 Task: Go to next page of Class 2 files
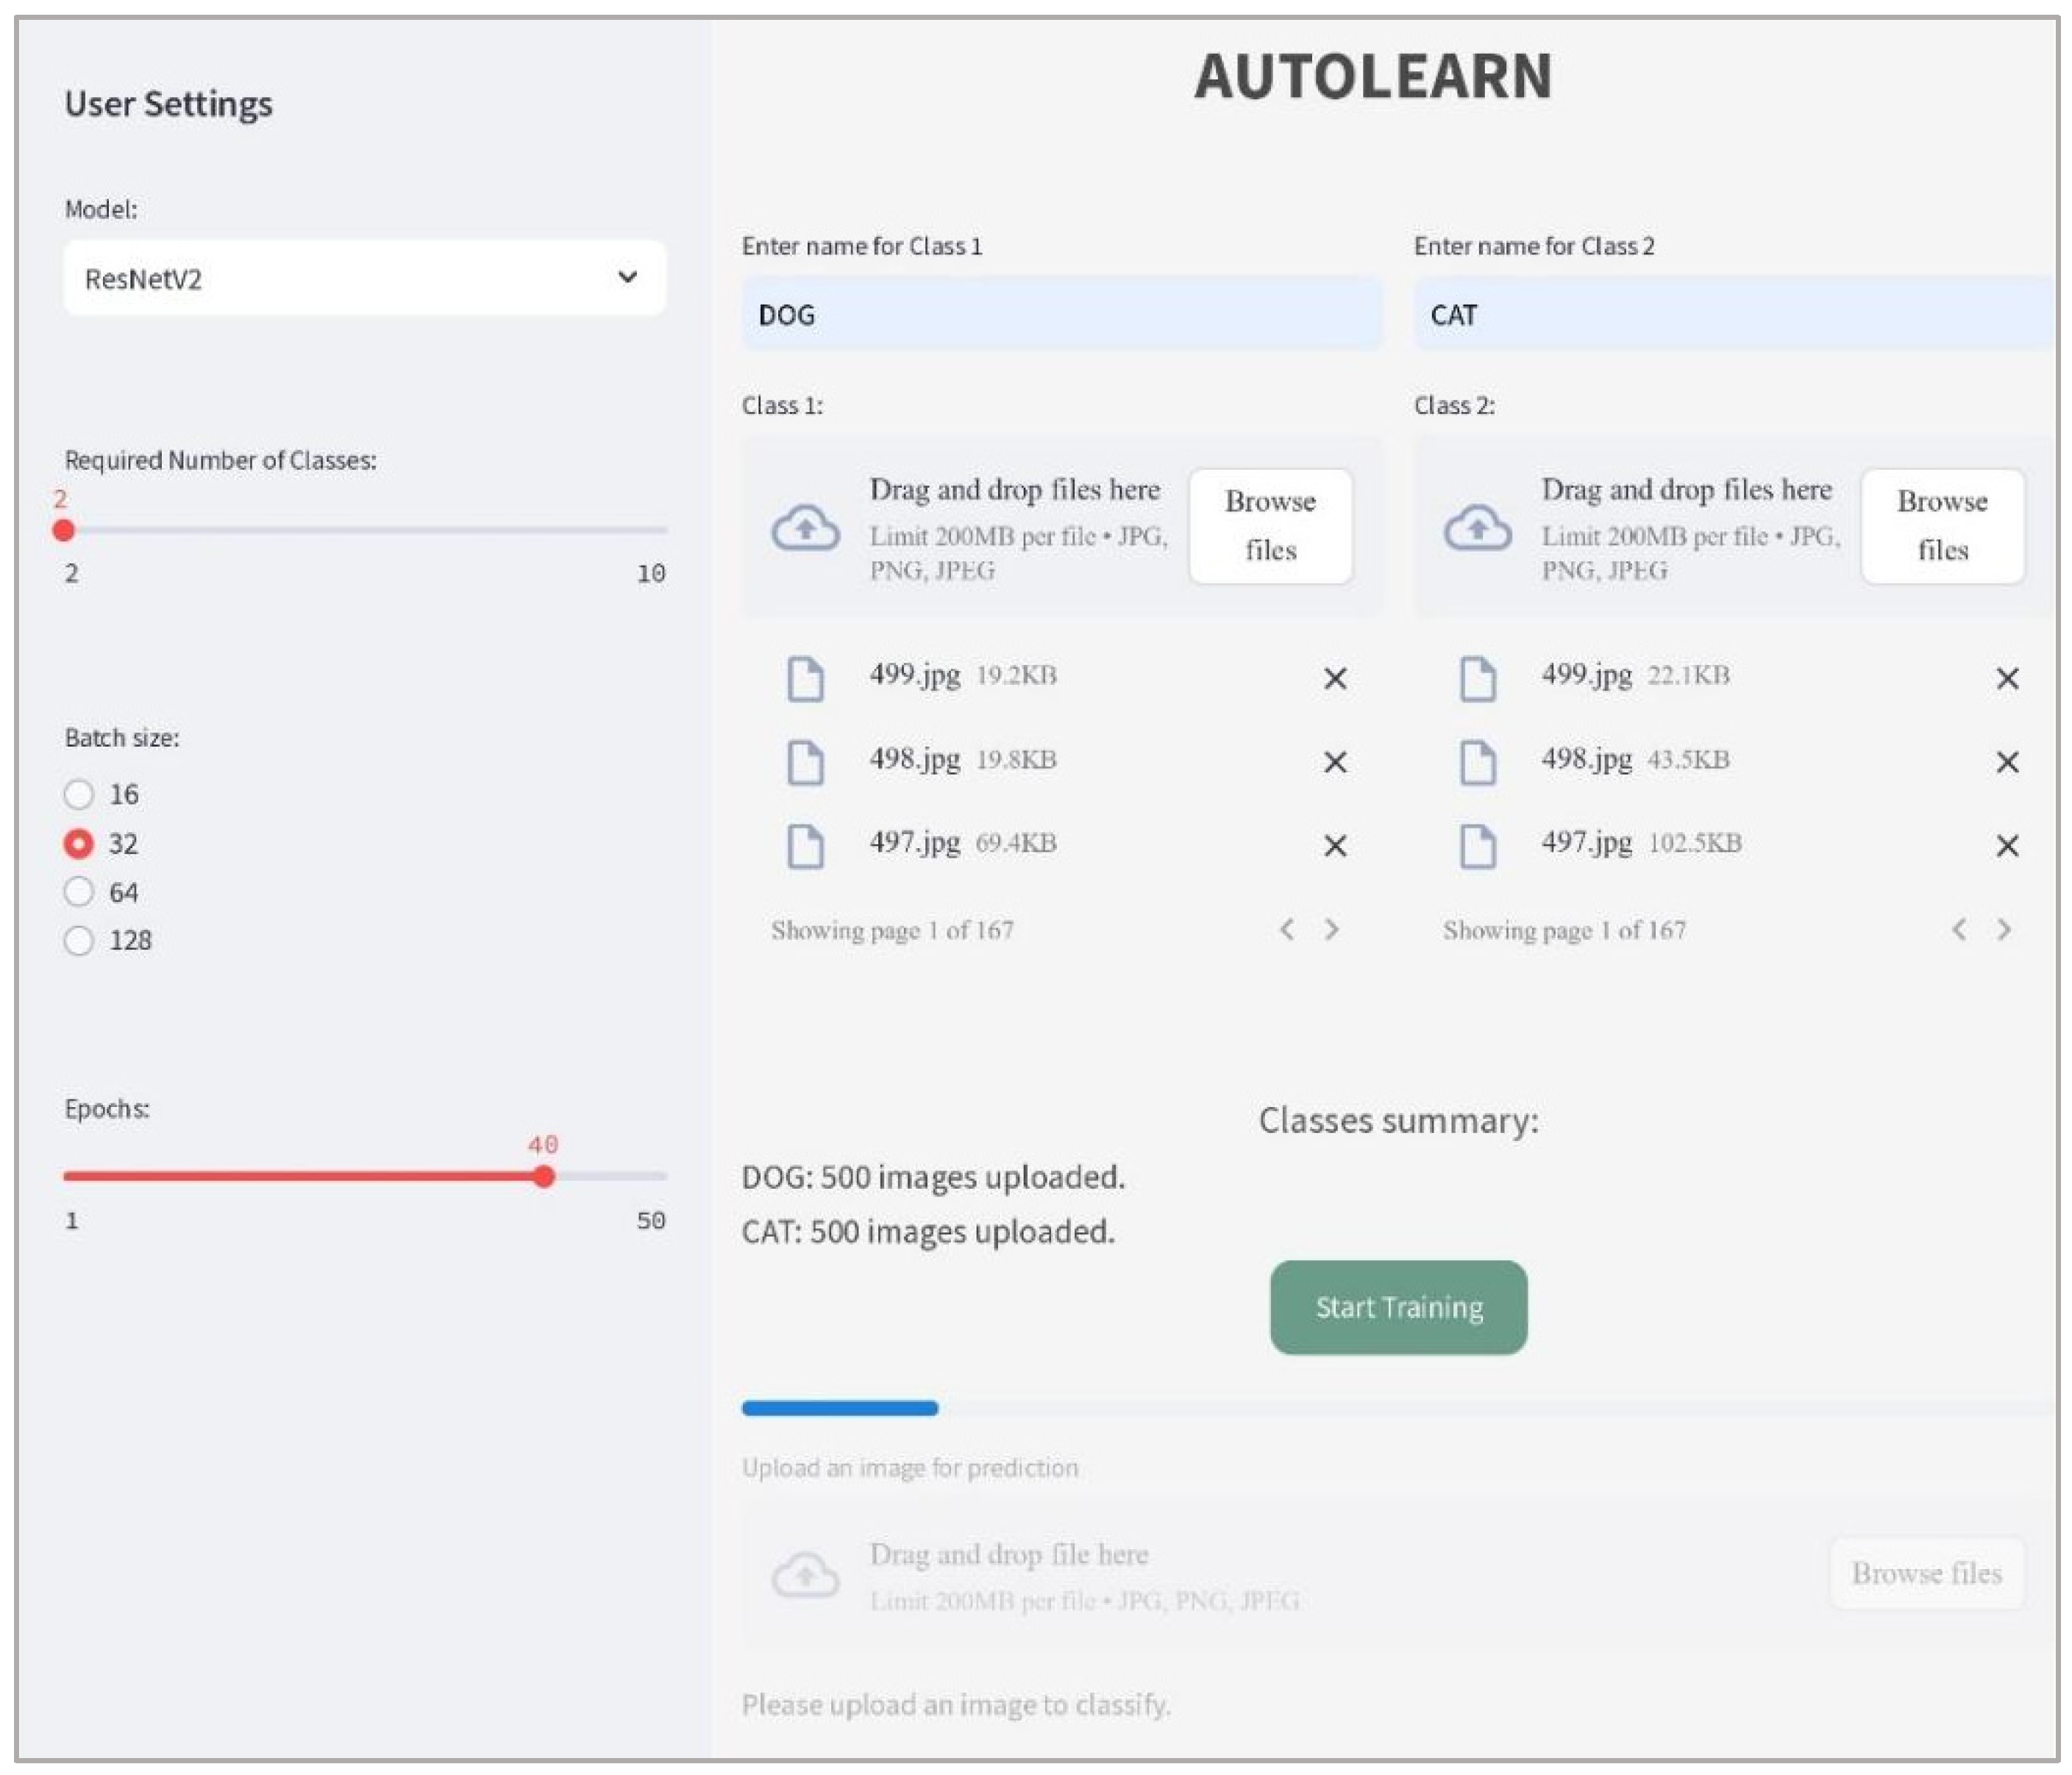2003,930
